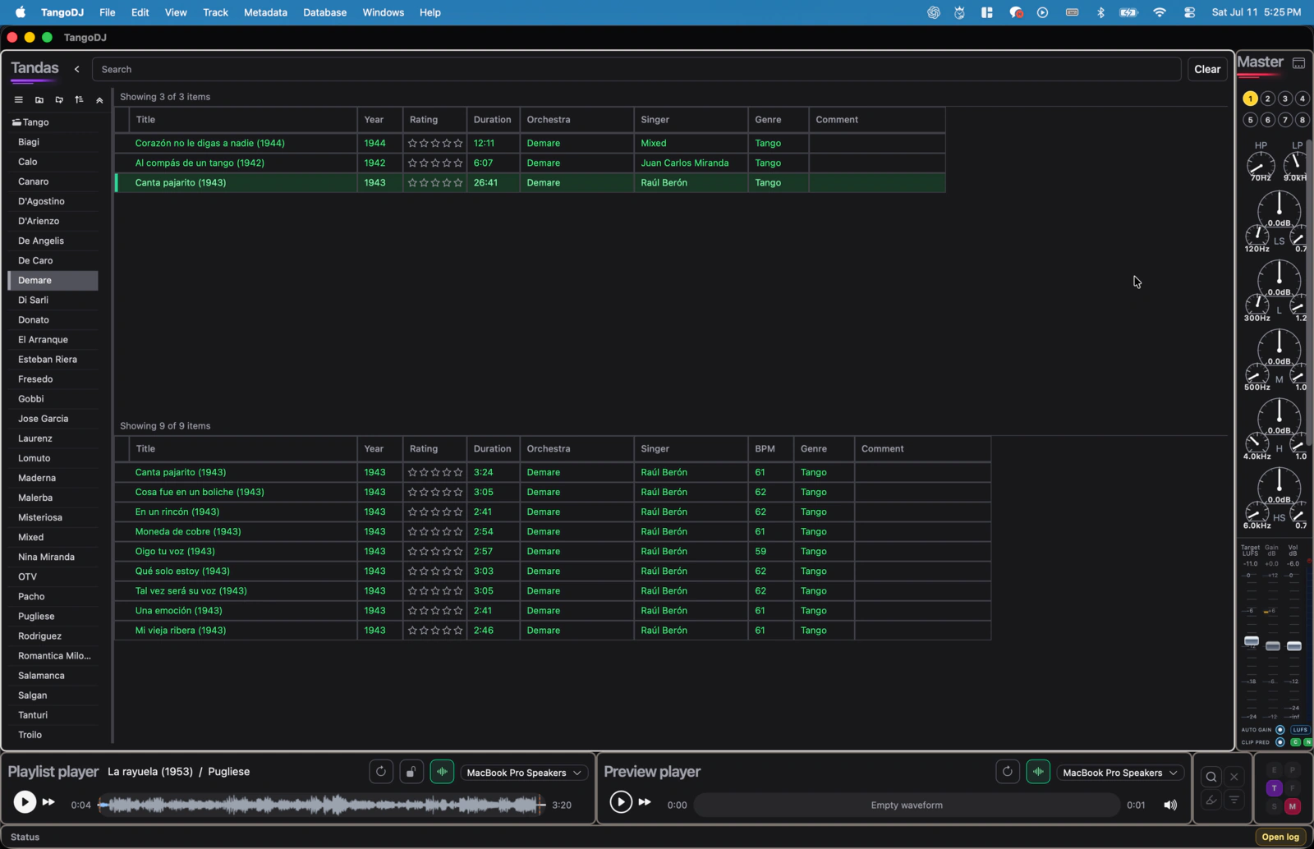This screenshot has height=849, width=1314.
Task: Click the playlist player reload icon
Action: (381, 772)
